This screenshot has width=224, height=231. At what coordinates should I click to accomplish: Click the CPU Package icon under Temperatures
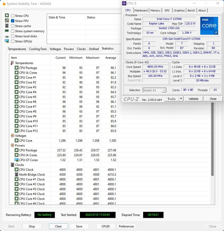(16, 68)
